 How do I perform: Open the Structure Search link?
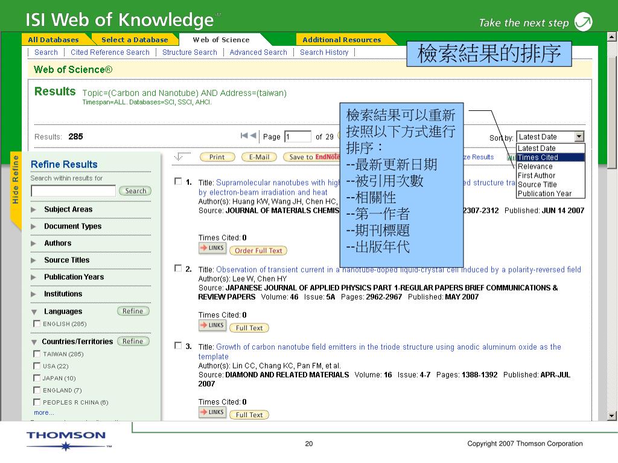[190, 52]
